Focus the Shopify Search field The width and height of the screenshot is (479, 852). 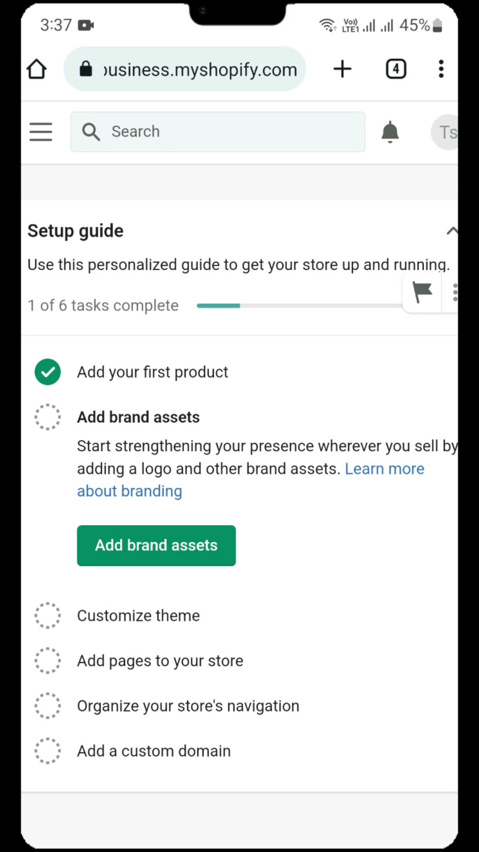click(x=218, y=132)
